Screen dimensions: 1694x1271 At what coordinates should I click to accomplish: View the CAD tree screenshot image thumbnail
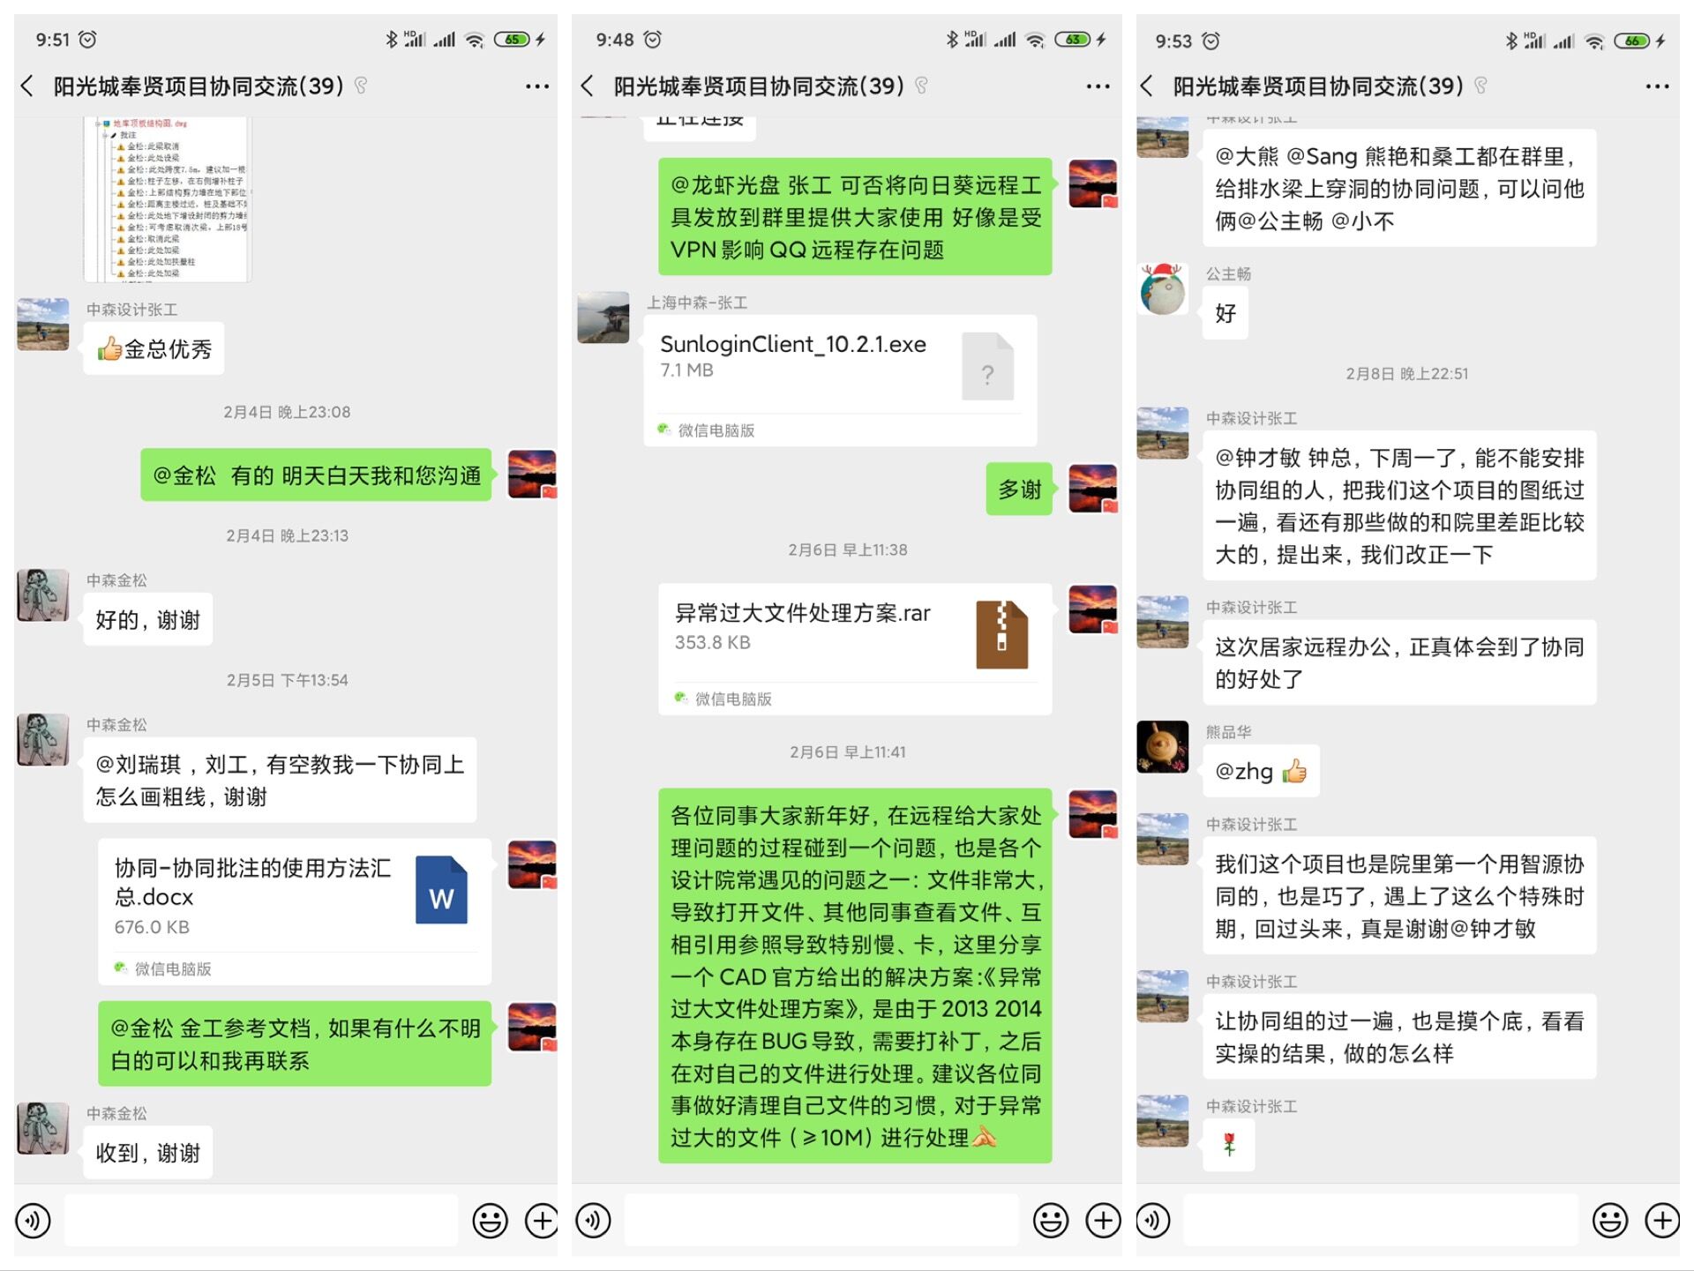coord(168,199)
